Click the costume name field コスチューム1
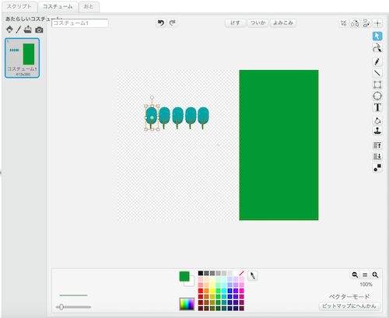 click(x=80, y=23)
